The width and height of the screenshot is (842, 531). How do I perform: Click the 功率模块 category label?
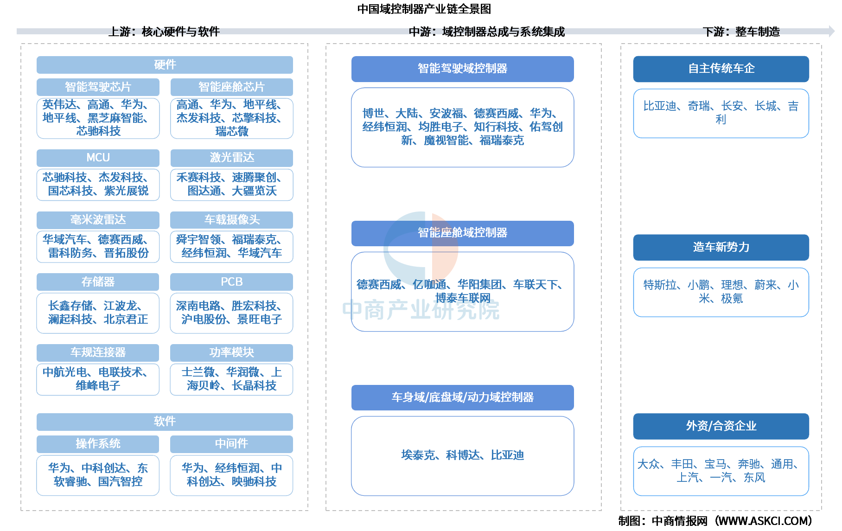click(232, 353)
